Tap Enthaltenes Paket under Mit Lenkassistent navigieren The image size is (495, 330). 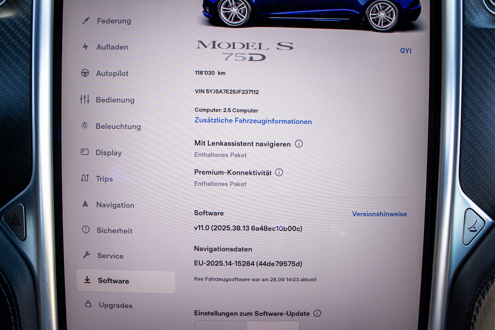[220, 155]
